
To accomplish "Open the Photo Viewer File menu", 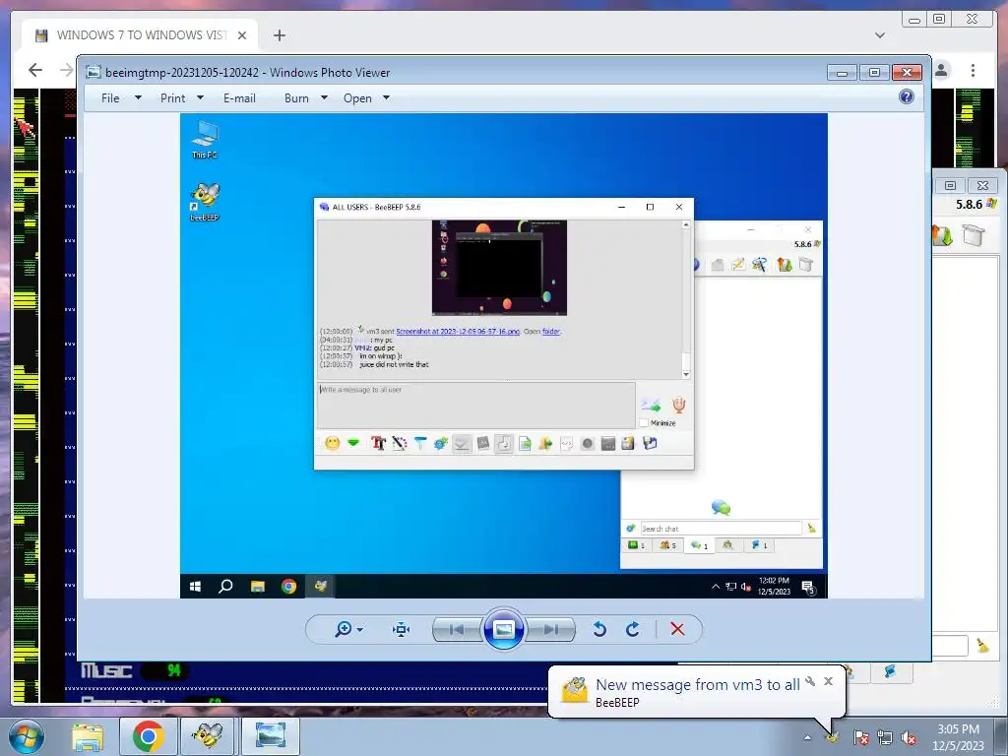I will pyautogui.click(x=110, y=98).
